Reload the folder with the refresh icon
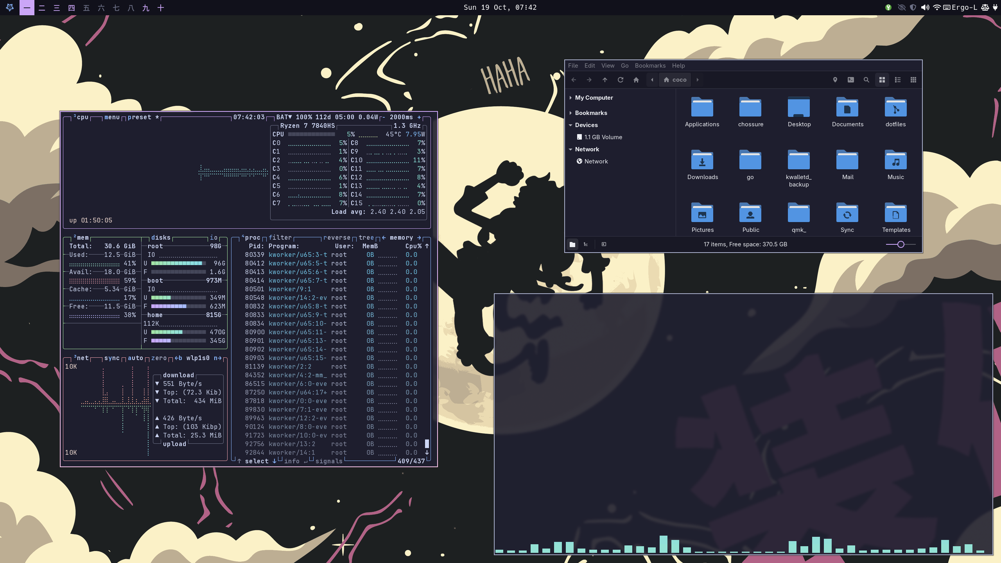The height and width of the screenshot is (563, 1001). coord(620,79)
